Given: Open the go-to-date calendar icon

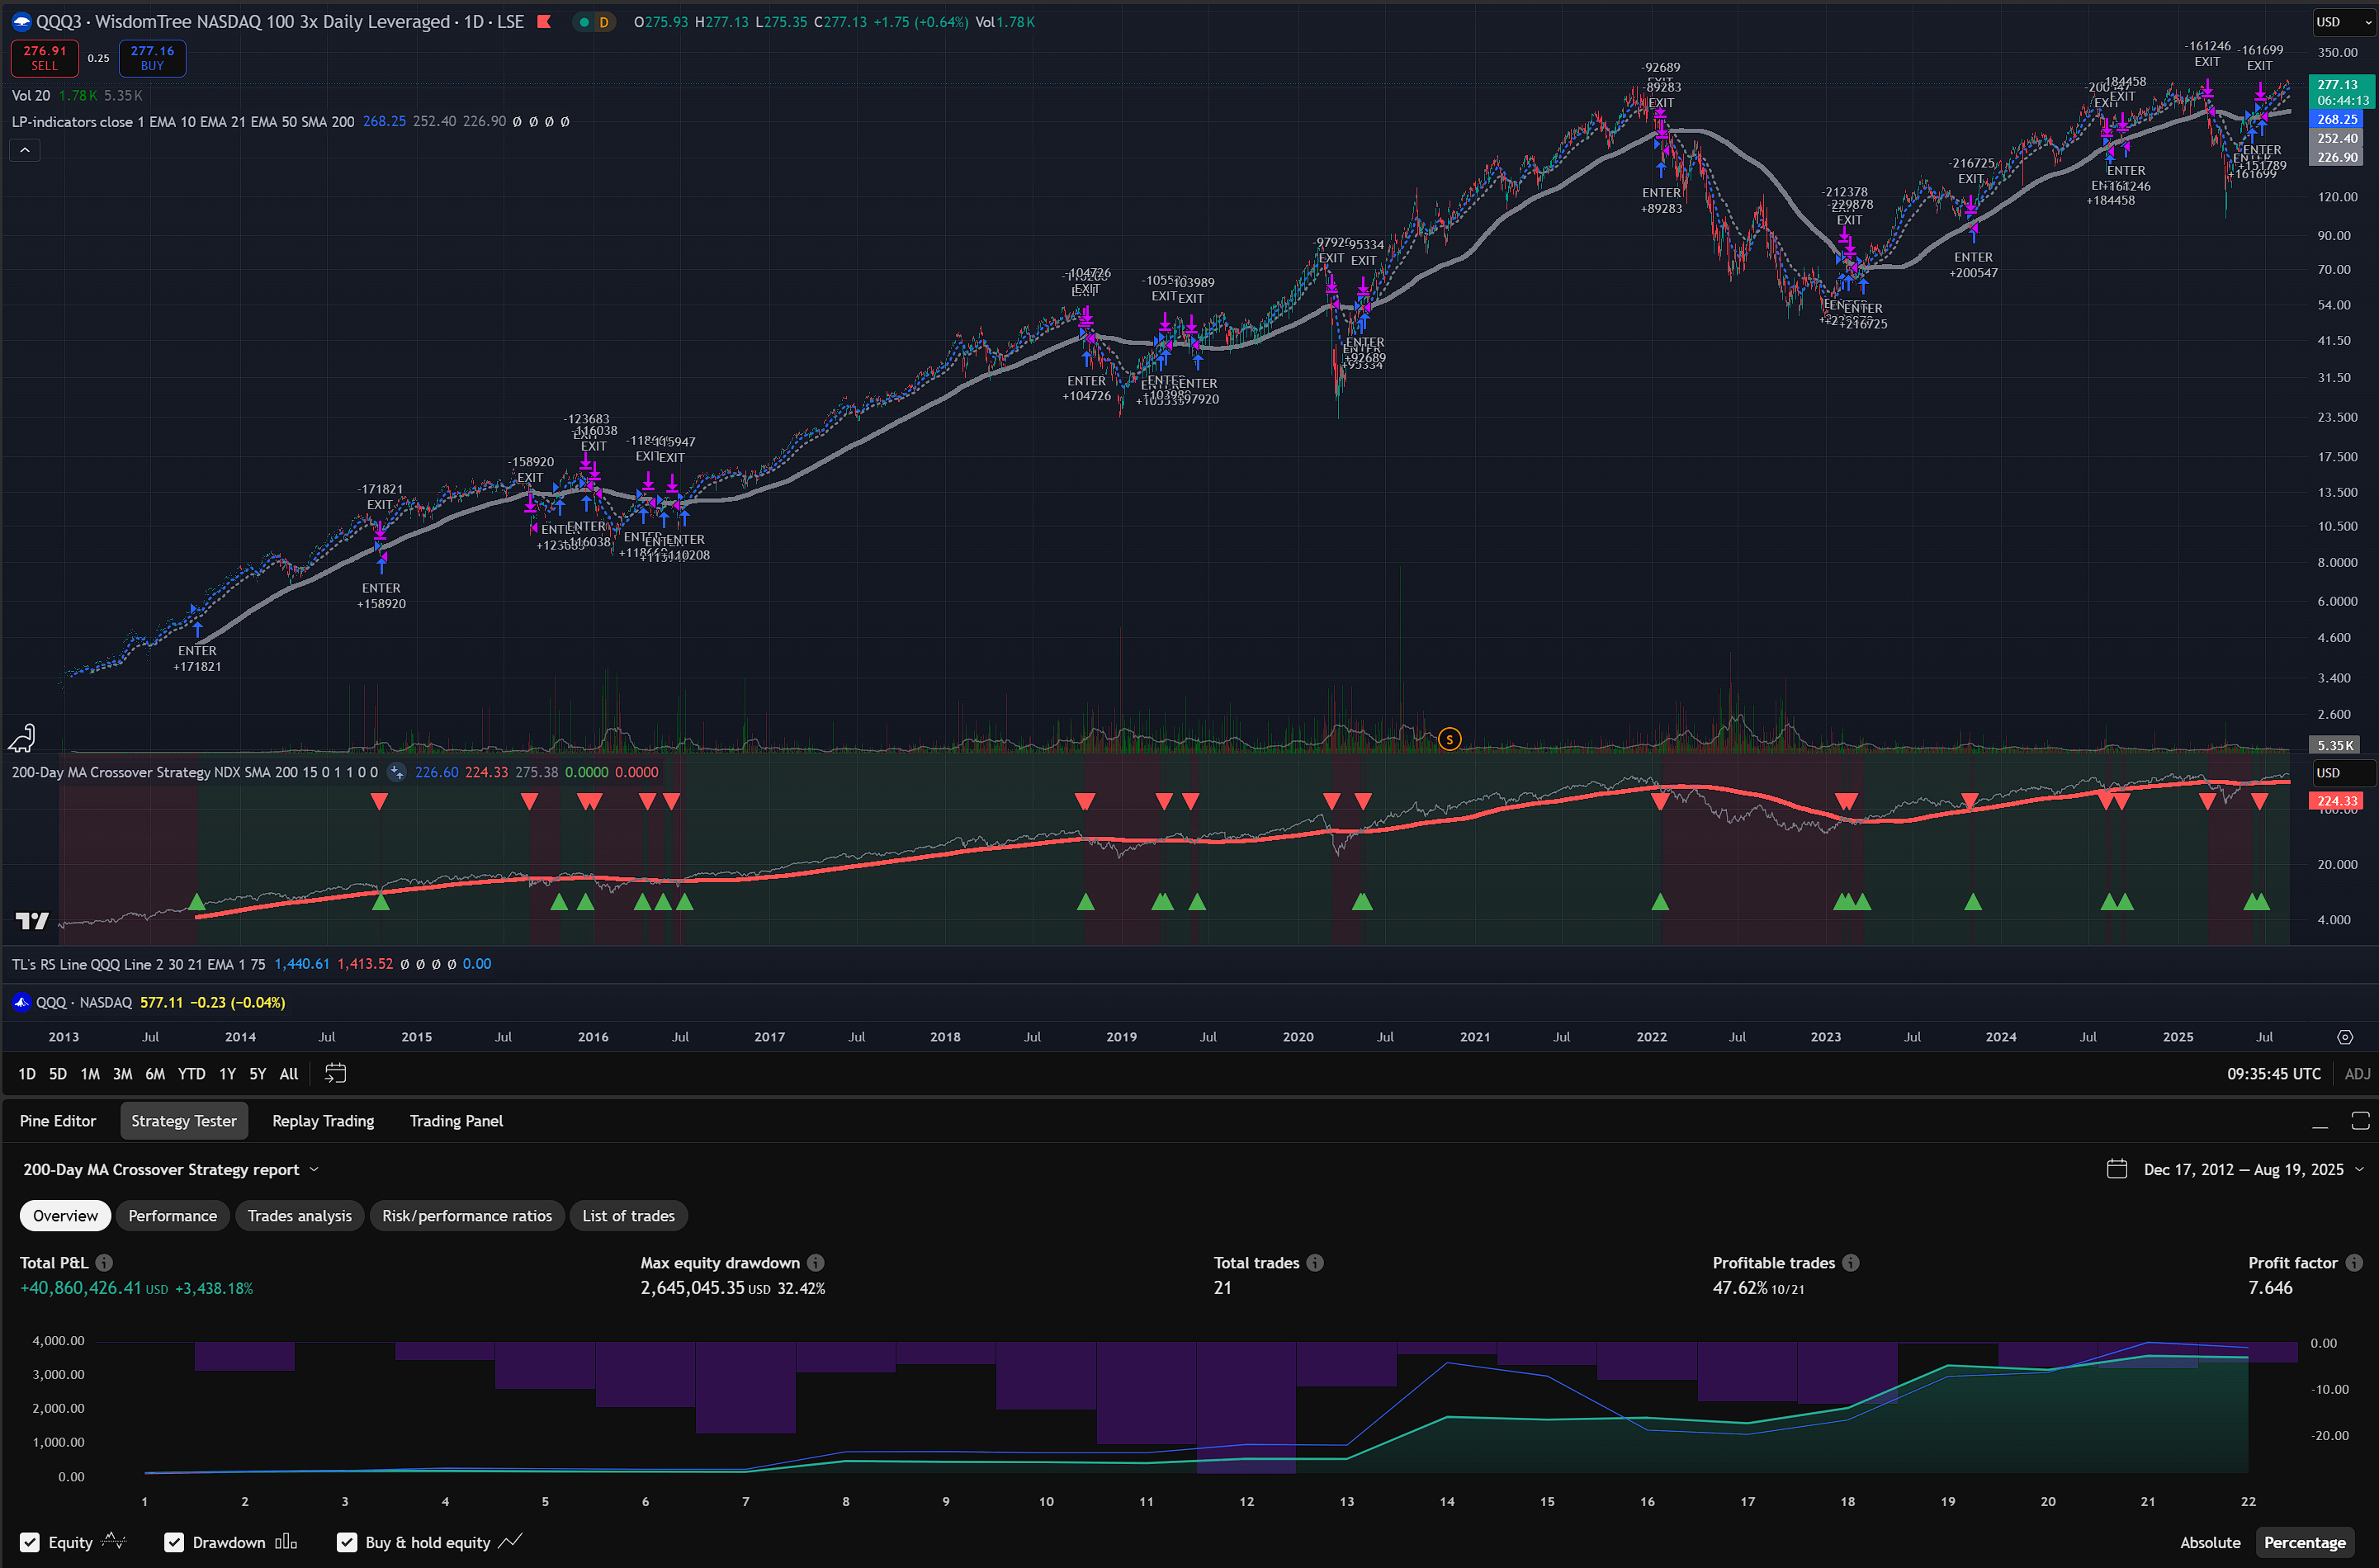Looking at the screenshot, I should point(335,1074).
